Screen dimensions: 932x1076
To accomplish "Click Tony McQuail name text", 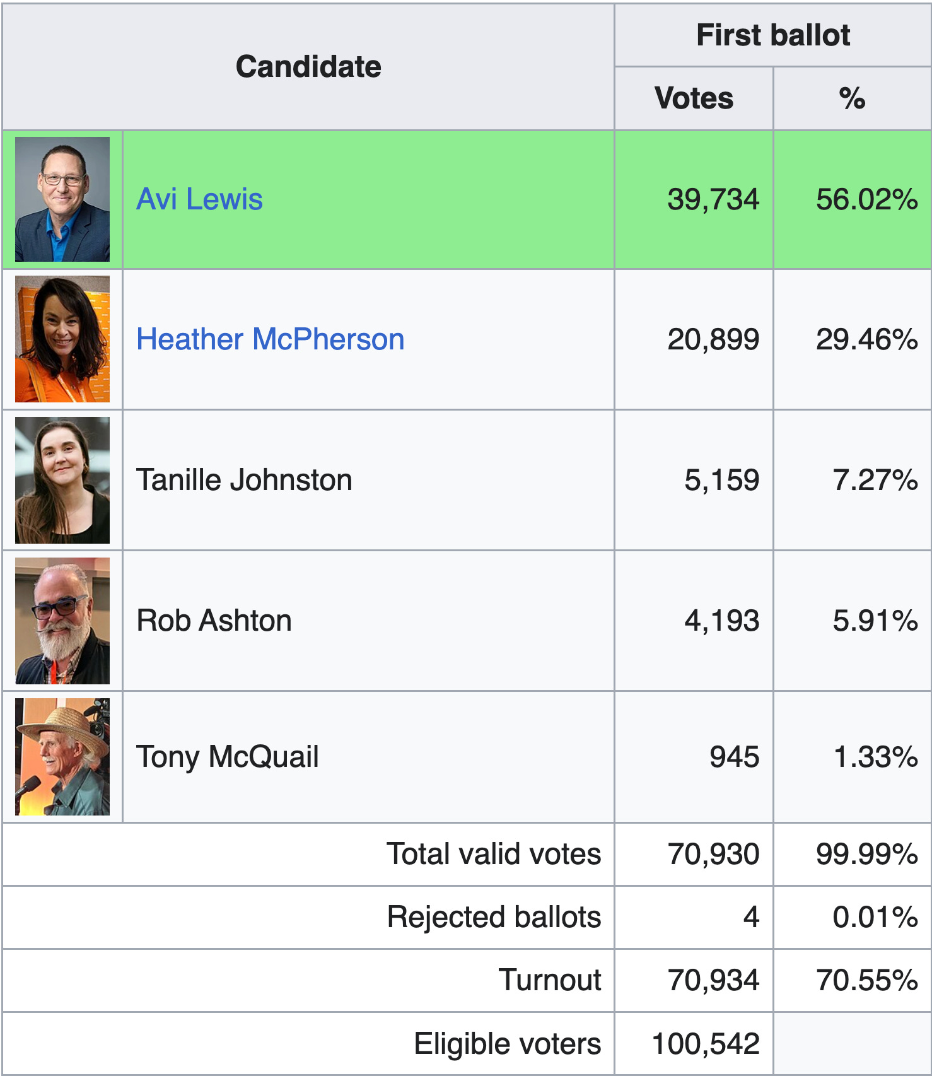I will coord(228,757).
